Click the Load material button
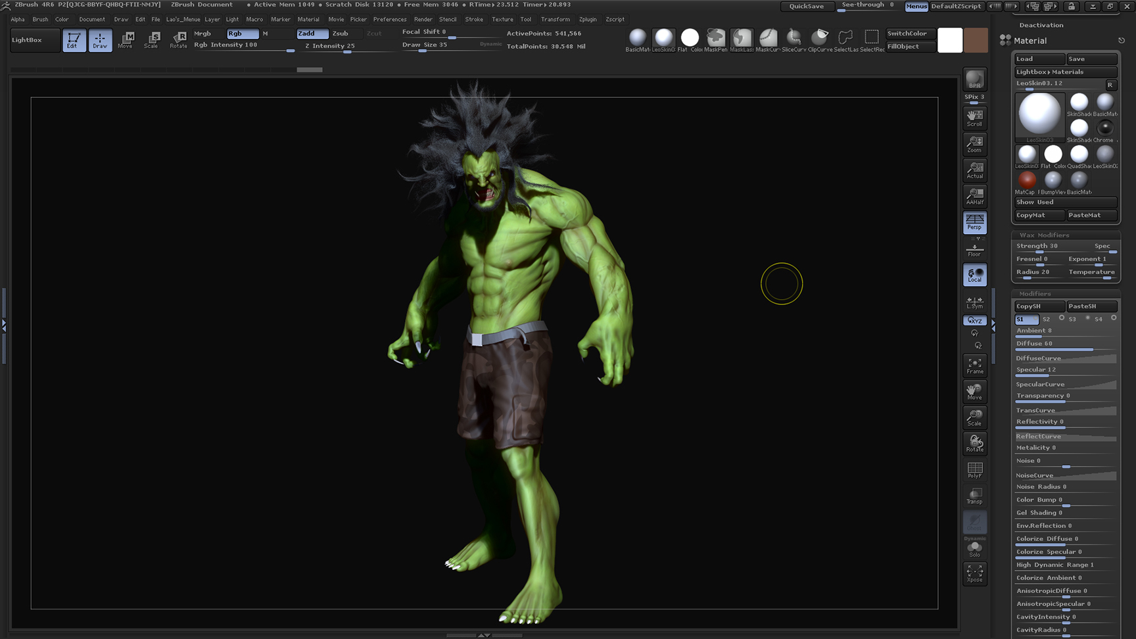Image resolution: width=1136 pixels, height=639 pixels. (x=1039, y=59)
